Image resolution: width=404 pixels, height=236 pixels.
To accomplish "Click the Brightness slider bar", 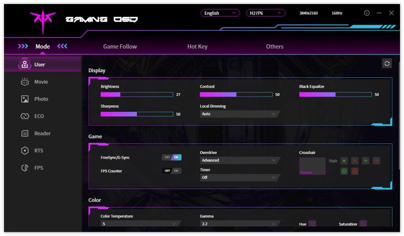I will point(137,95).
